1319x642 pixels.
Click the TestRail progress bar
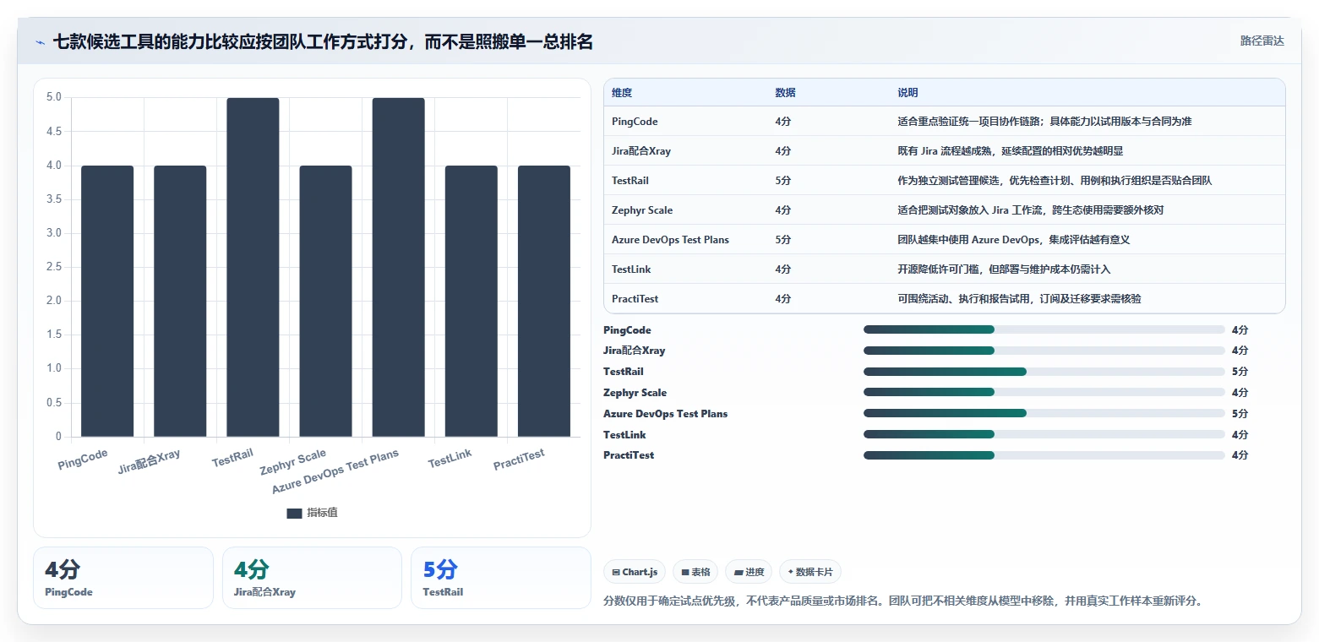(1044, 372)
